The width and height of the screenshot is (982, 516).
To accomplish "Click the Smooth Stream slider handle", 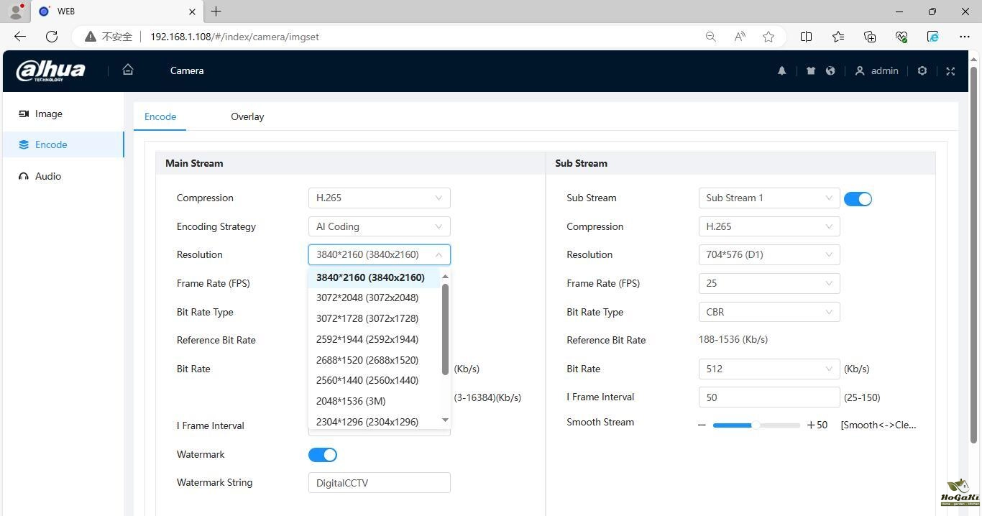I will tap(756, 425).
